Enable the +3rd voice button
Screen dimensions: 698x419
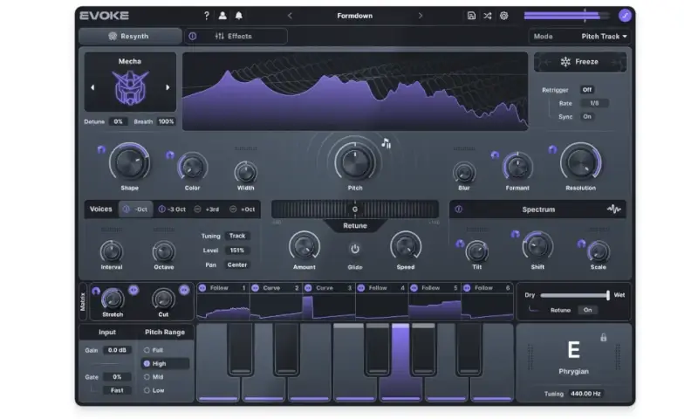[206, 209]
